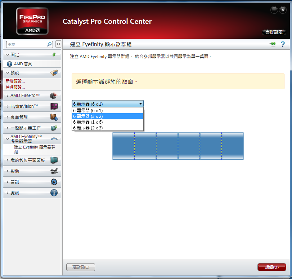Click the six-display layout preview graphic

(x=178, y=146)
